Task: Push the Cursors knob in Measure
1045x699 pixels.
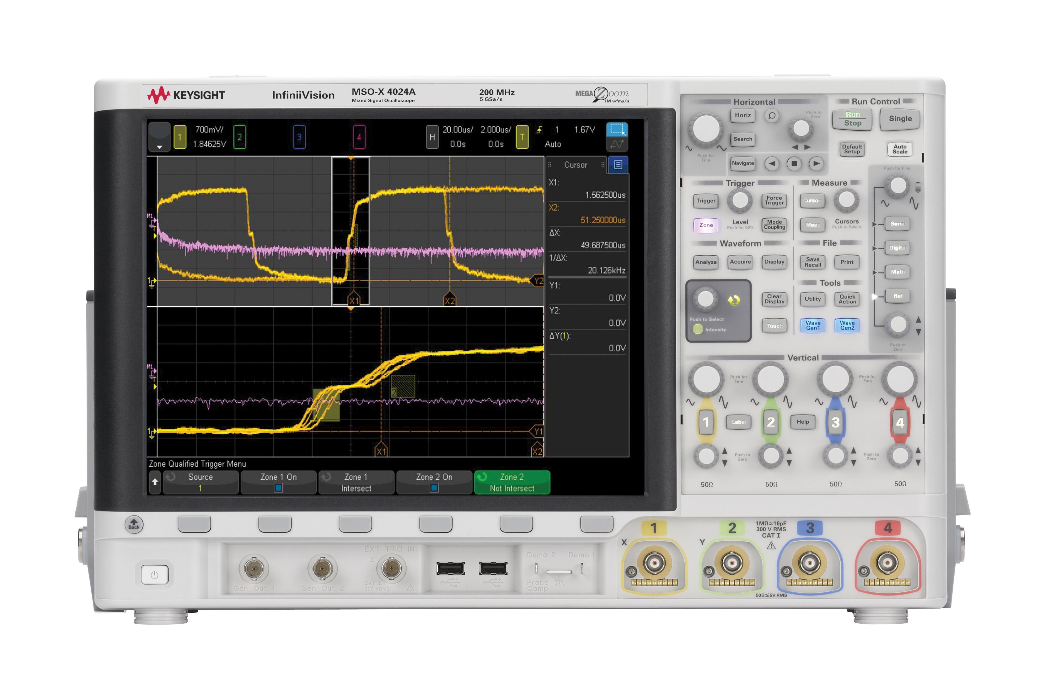Action: [846, 200]
